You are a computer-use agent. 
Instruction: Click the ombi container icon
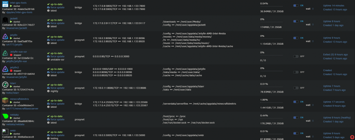(5, 132)
